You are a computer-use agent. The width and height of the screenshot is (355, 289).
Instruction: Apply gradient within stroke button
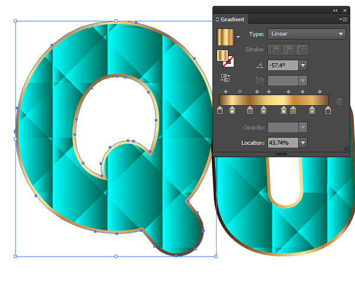pos(275,50)
